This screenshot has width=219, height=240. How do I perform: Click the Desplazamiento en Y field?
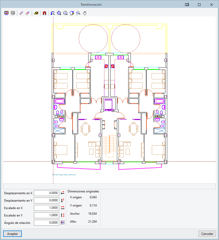46,200
